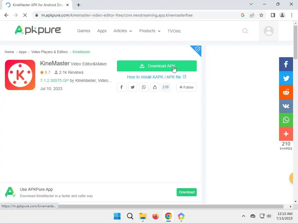Open the Apps menu item

click(102, 31)
